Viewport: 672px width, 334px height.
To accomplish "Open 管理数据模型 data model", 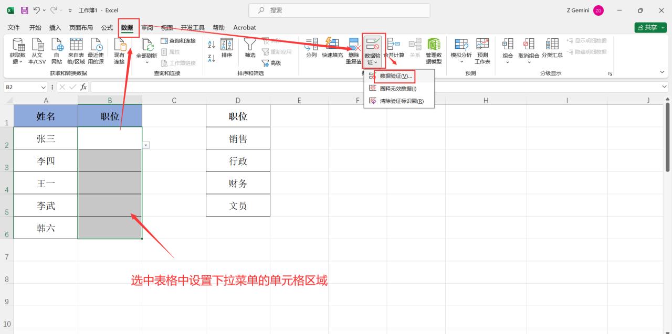I will 434,51.
